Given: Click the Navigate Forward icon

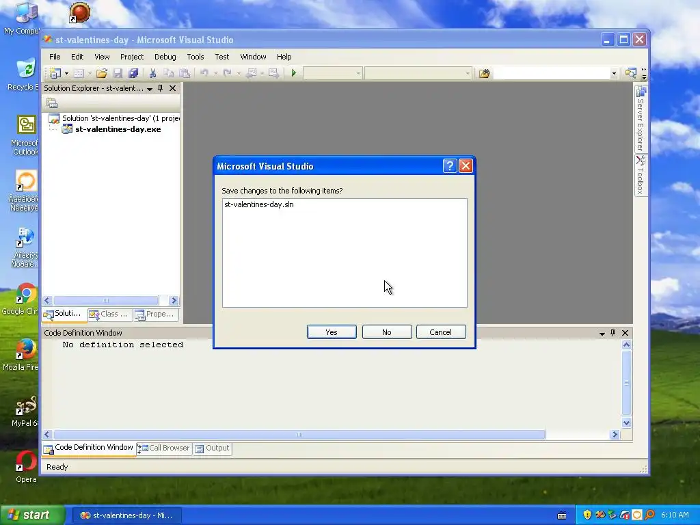Looking at the screenshot, I should coord(273,73).
